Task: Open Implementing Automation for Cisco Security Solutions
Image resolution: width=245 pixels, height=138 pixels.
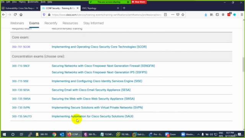Action: (x=93, y=116)
